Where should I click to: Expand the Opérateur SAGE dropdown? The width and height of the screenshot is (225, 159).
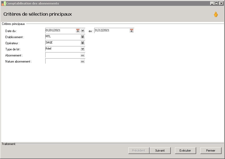pyautogui.click(x=83, y=43)
